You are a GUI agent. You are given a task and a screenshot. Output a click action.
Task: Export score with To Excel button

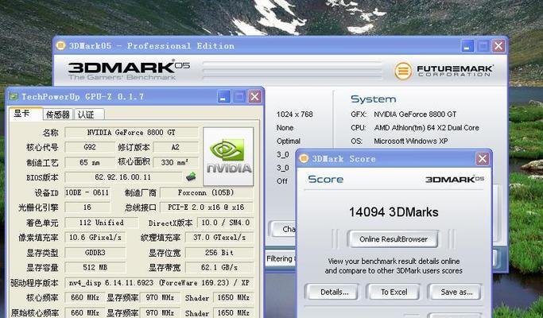[x=394, y=292]
